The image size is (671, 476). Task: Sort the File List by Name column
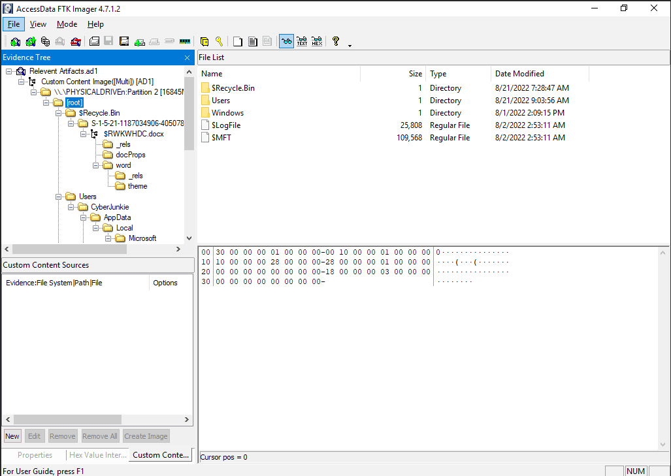click(x=279, y=74)
